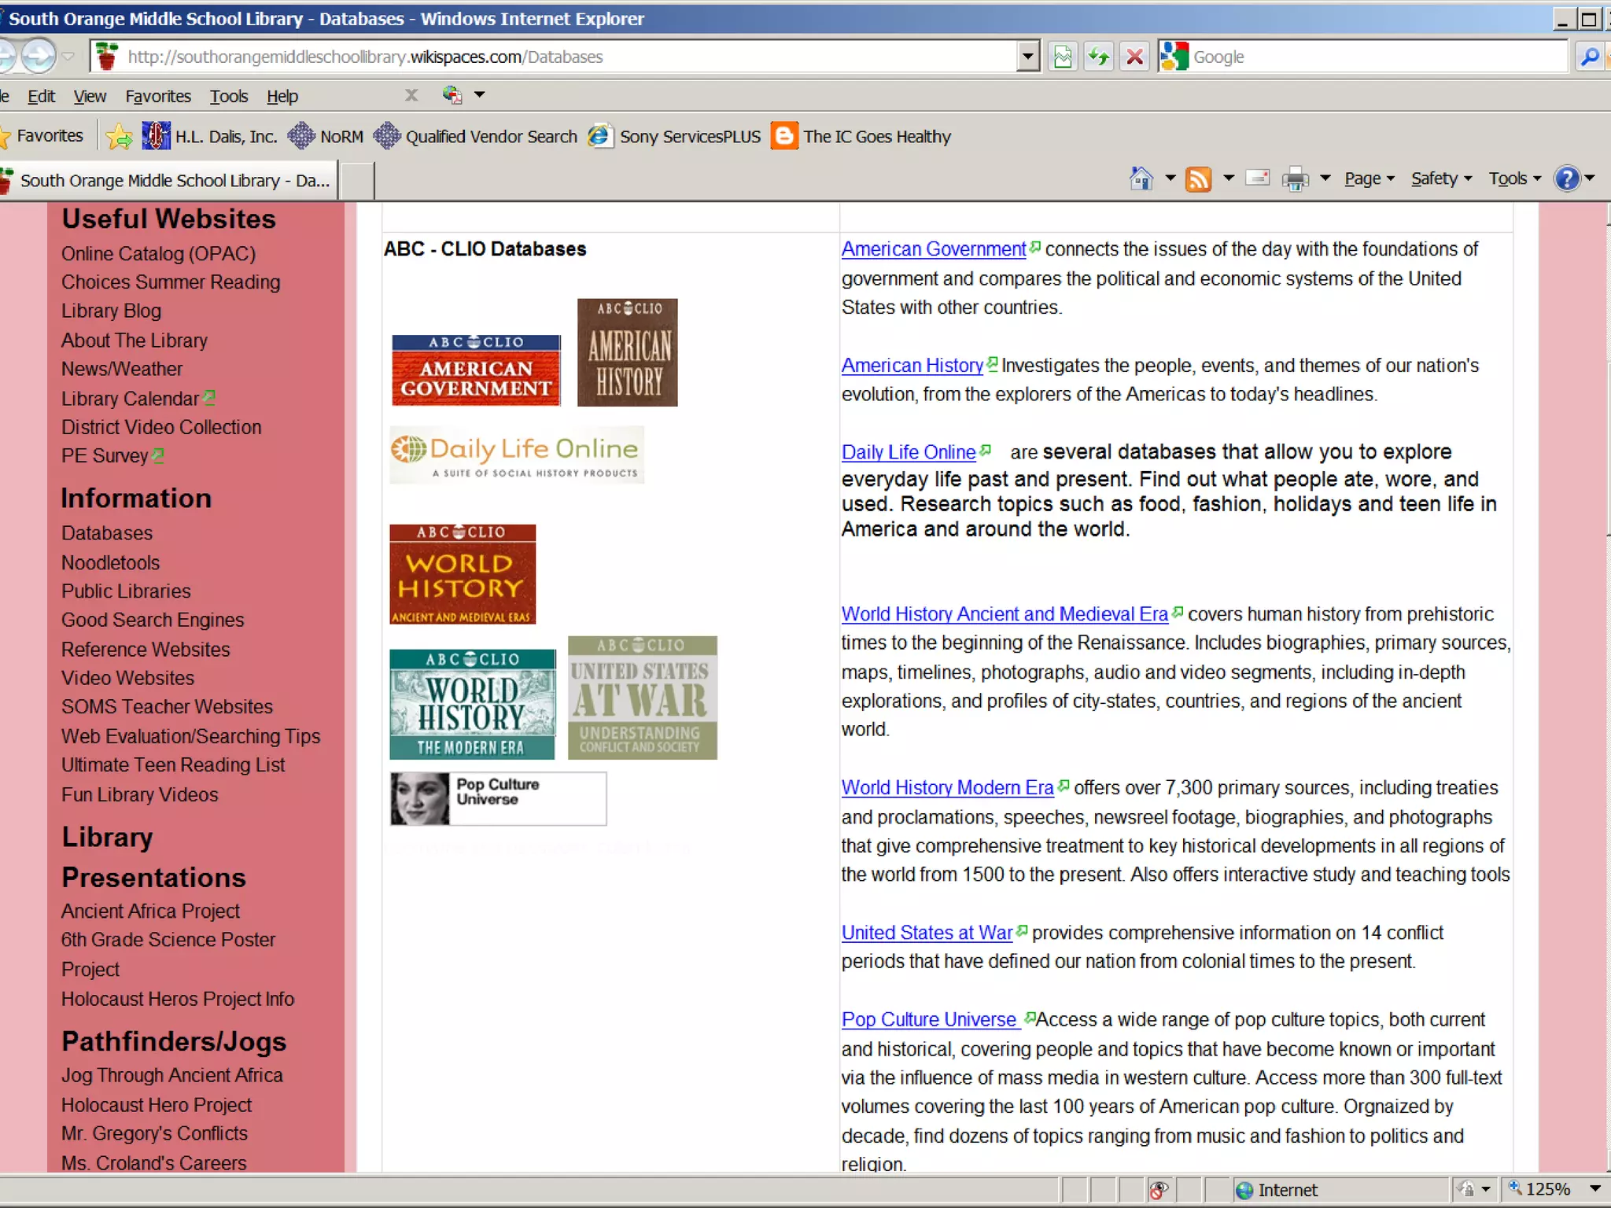Click the Refresh page icon
Viewport: 1611px width, 1208px height.
click(x=1098, y=57)
